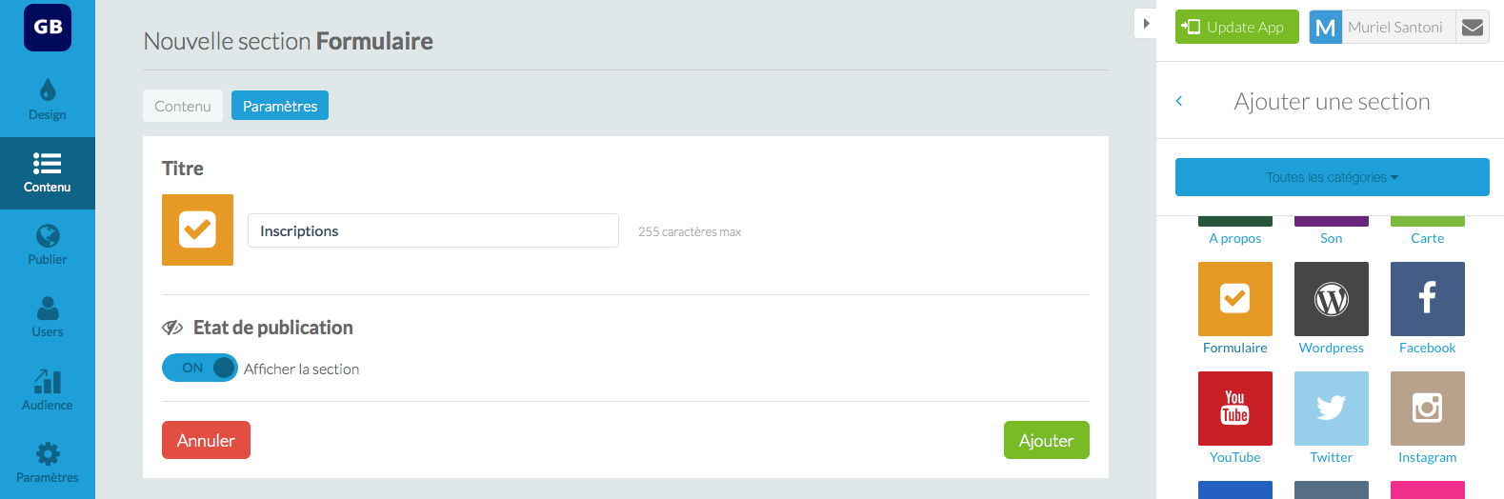This screenshot has width=1504, height=499.
Task: Click the Inscriptions title input field
Action: 433,230
